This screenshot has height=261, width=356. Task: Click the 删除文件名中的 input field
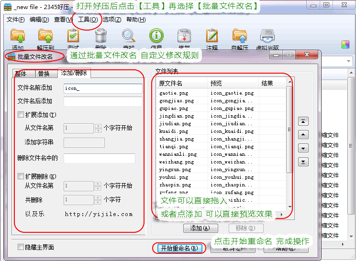(100, 158)
